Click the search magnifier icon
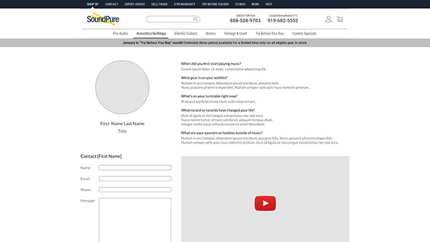The width and height of the screenshot is (430, 242). pyautogui.click(x=195, y=19)
